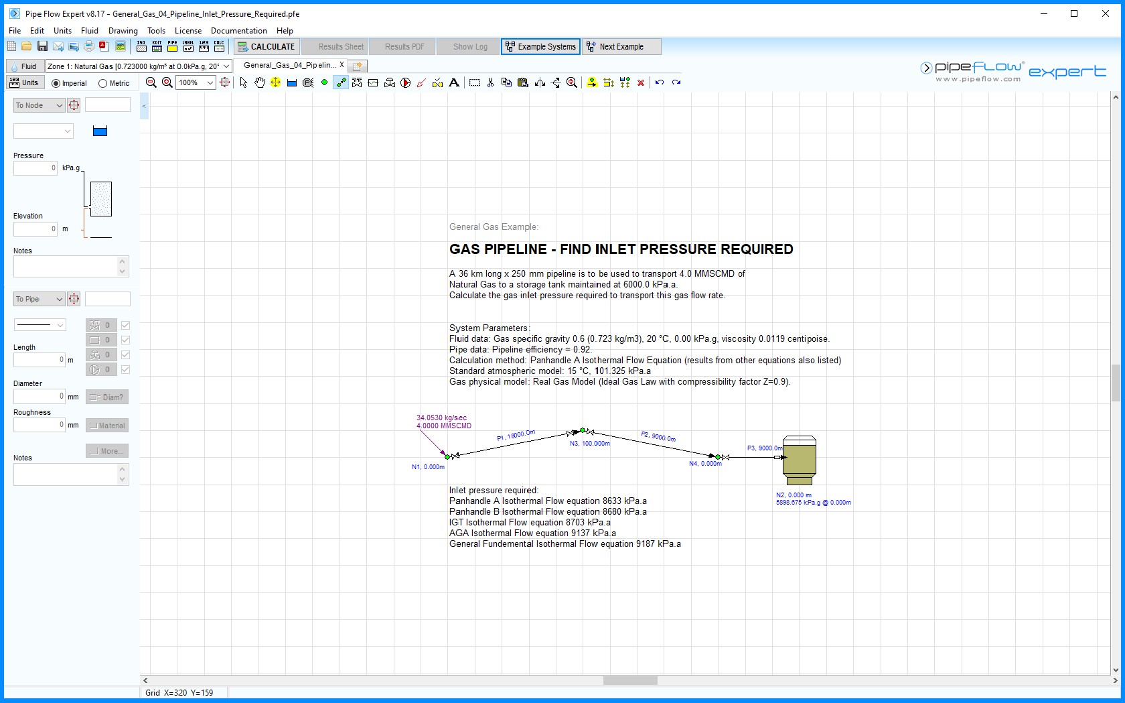The image size is (1125, 703).
Task: Click the vertical scrollbar thumb
Action: click(x=1116, y=383)
